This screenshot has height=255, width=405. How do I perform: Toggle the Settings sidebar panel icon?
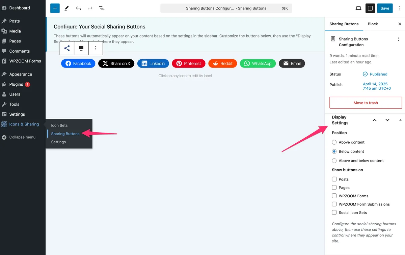[x=370, y=8]
